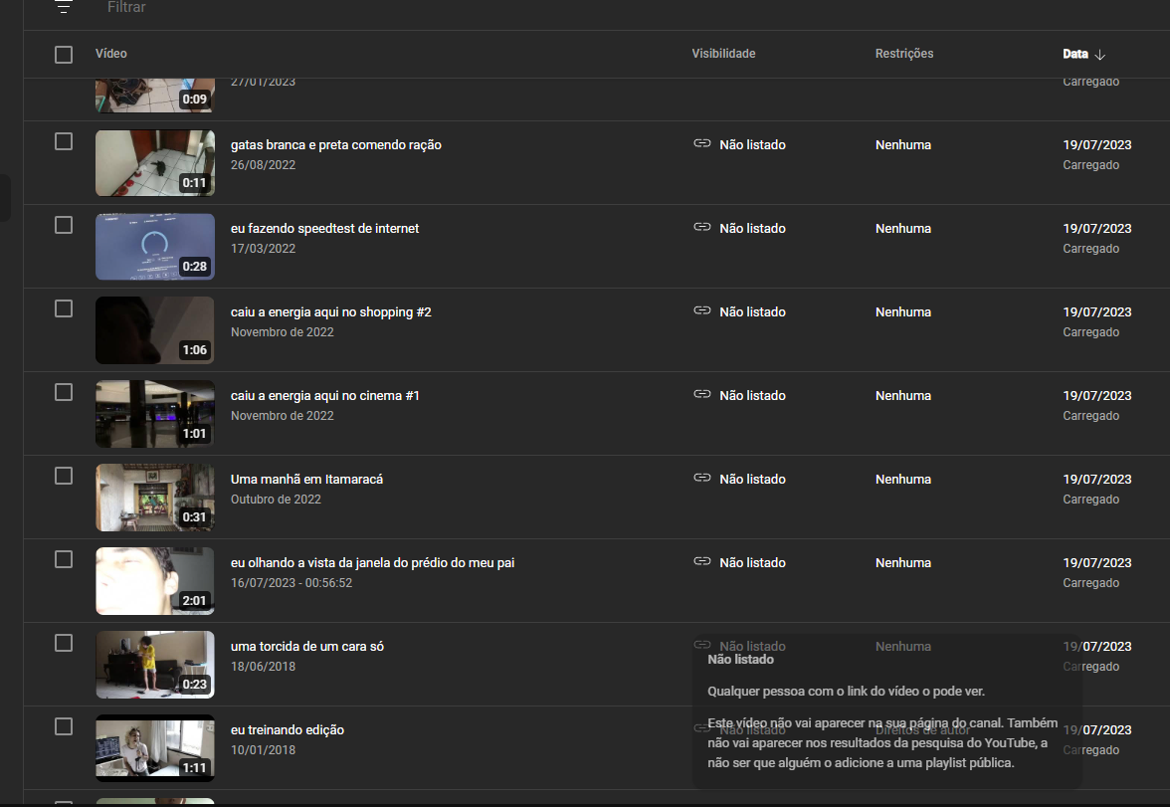The height and width of the screenshot is (807, 1170).
Task: Click link icon in cinema #1 row
Action: click(702, 394)
